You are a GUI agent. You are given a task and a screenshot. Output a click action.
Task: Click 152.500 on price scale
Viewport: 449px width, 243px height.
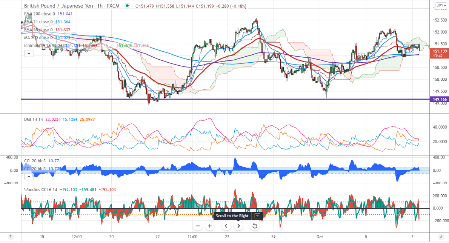pos(440,20)
